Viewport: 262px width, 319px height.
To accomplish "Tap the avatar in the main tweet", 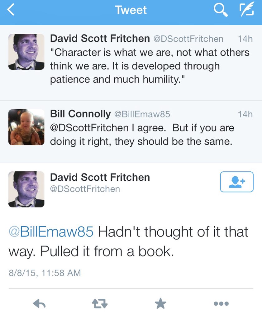I will pyautogui.click(x=26, y=189).
